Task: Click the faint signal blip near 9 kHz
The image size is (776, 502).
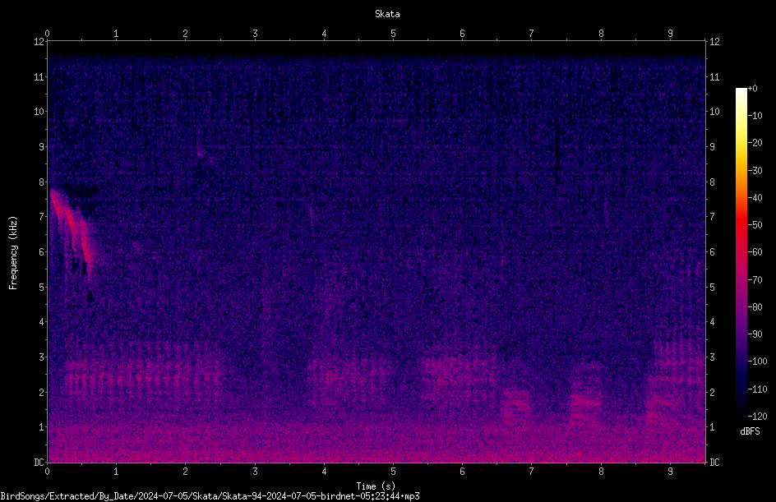Action: pyautogui.click(x=205, y=154)
